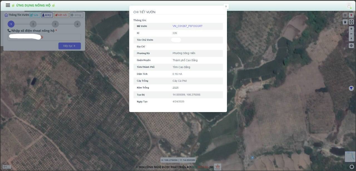Viewport: 356px width, 171px height.
Task: Open the map filter button
Action: coord(351,88)
